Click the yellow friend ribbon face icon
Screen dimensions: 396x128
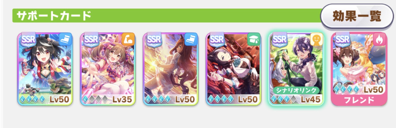(316, 39)
